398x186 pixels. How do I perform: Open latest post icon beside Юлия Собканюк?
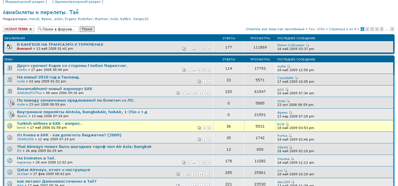point(307,45)
